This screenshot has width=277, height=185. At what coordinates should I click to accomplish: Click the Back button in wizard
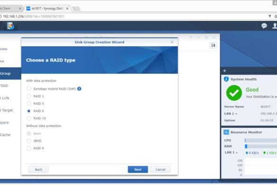pos(38,169)
